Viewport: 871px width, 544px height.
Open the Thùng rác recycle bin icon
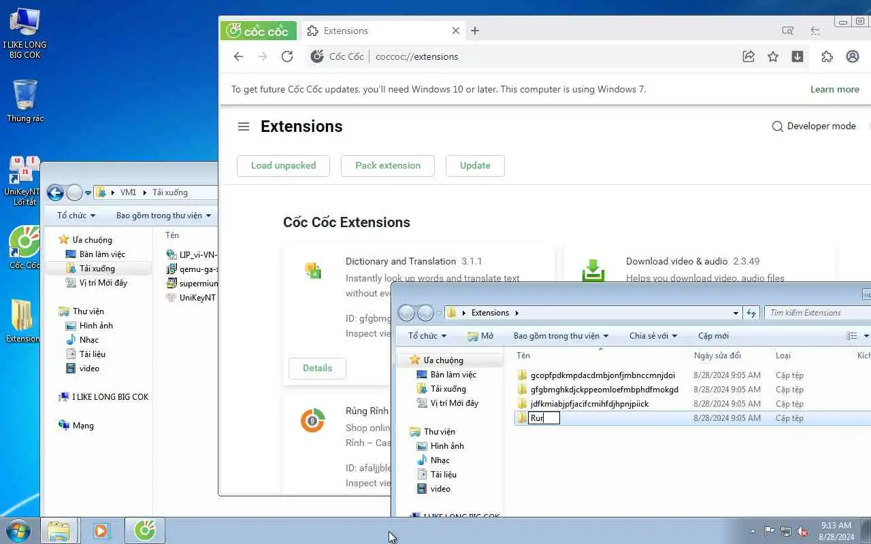(24, 101)
